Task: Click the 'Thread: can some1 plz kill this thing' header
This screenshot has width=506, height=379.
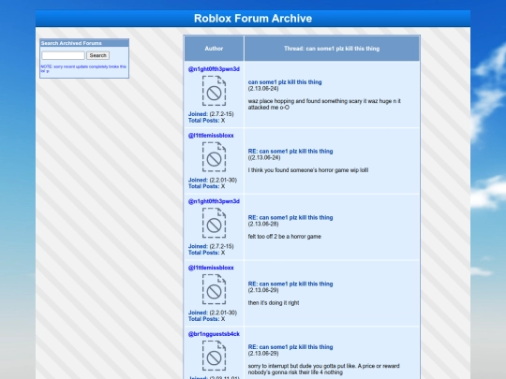Action: (x=332, y=49)
